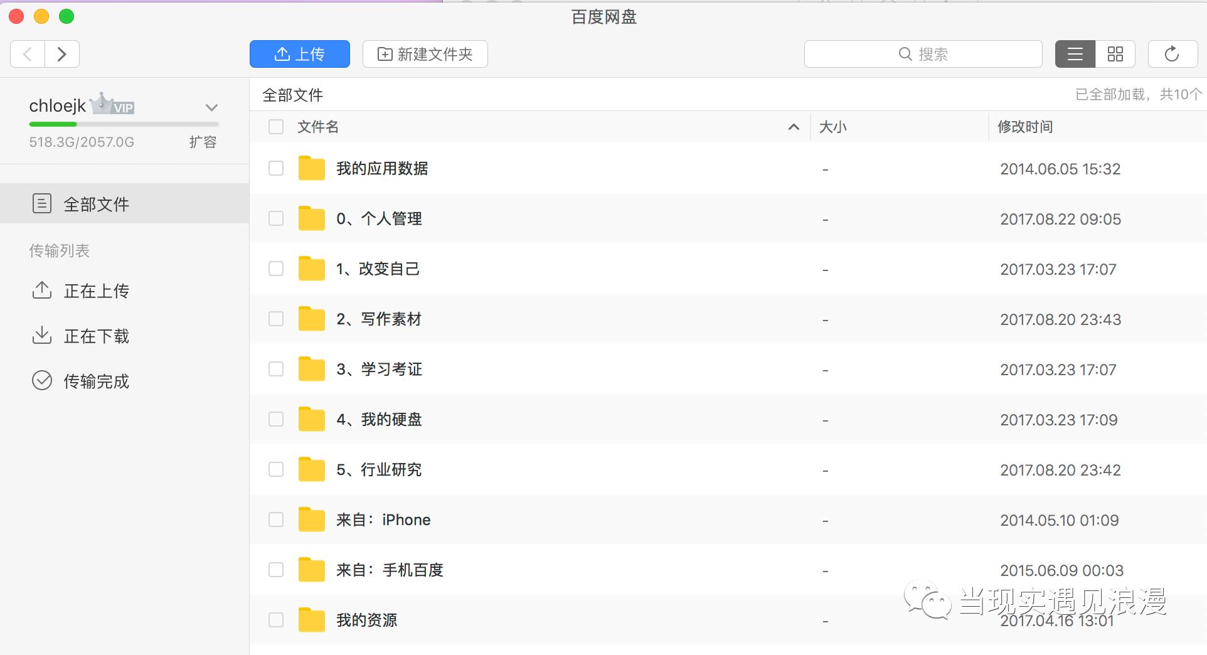Check the box for 1、改变自己
The height and width of the screenshot is (655, 1207).
pyautogui.click(x=276, y=269)
